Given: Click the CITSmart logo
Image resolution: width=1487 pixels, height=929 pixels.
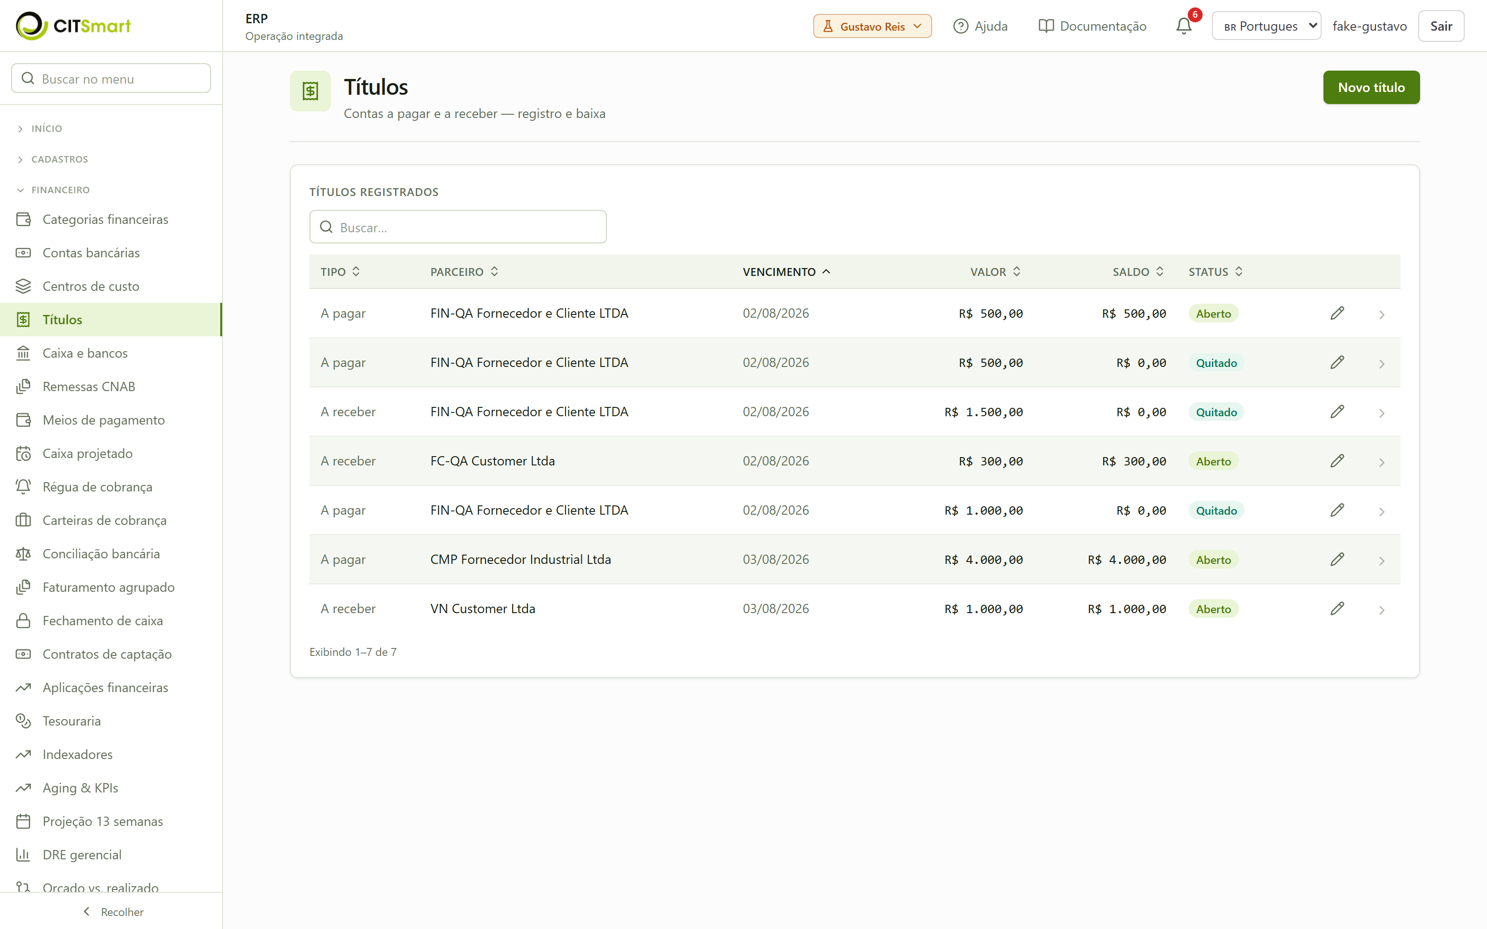Looking at the screenshot, I should pos(73,26).
